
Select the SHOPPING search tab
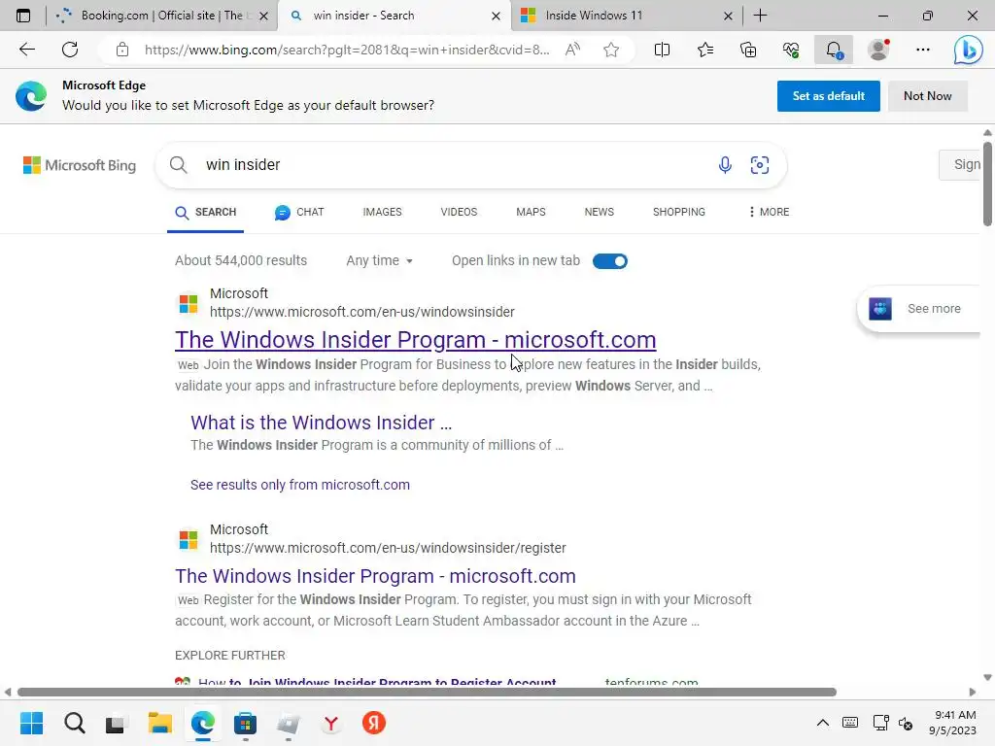(x=678, y=212)
